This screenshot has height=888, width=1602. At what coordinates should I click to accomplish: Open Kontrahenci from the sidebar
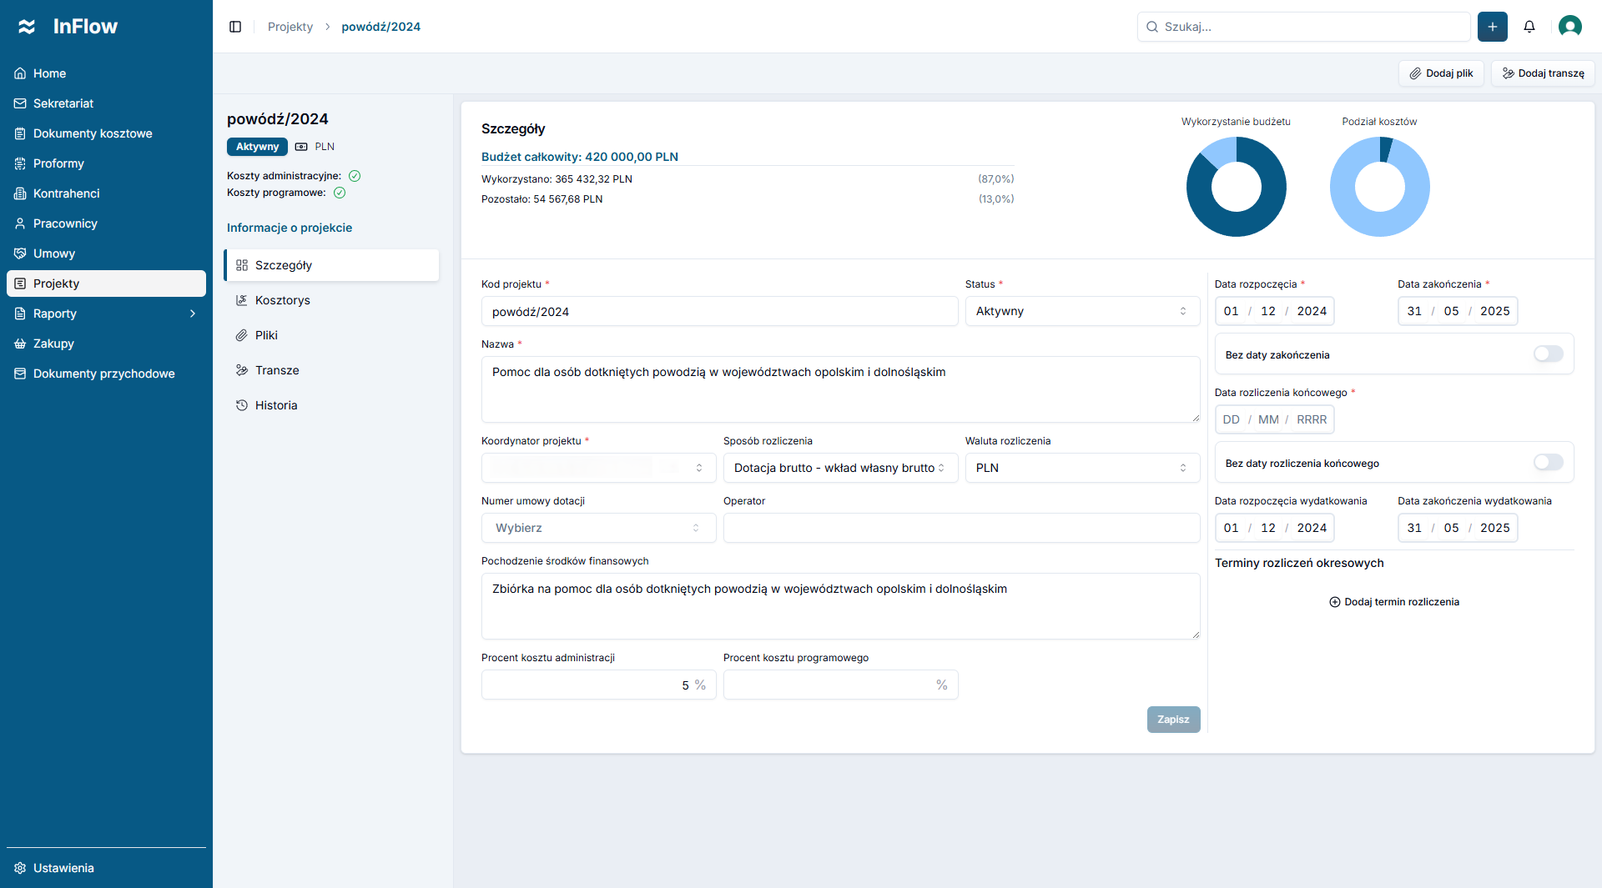65,193
